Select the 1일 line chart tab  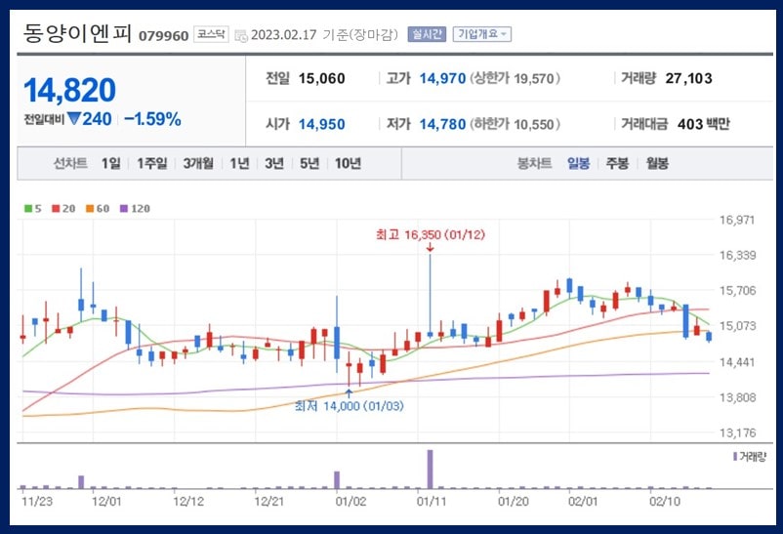(111, 163)
